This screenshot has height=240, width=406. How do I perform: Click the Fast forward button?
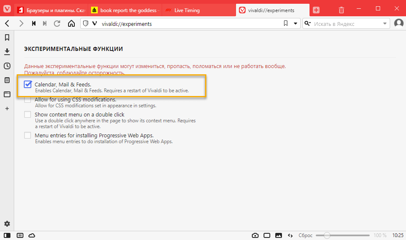point(45,23)
